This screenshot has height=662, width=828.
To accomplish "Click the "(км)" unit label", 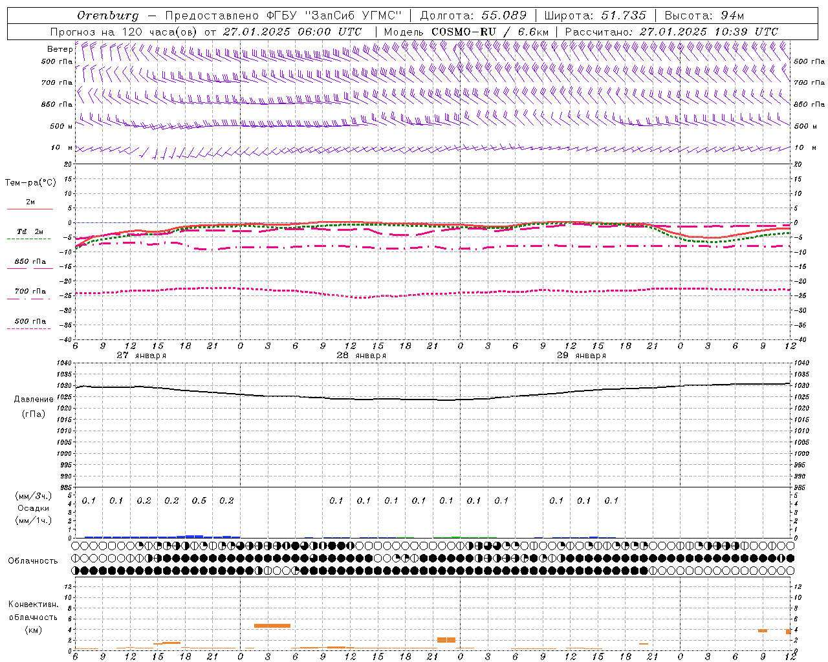I will tap(34, 630).
